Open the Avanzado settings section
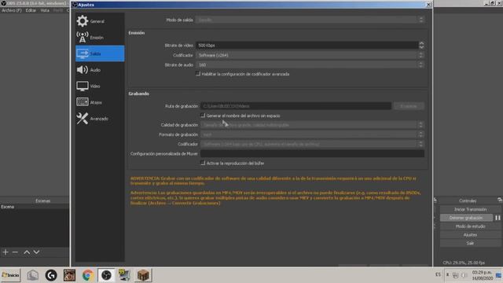 coord(100,119)
